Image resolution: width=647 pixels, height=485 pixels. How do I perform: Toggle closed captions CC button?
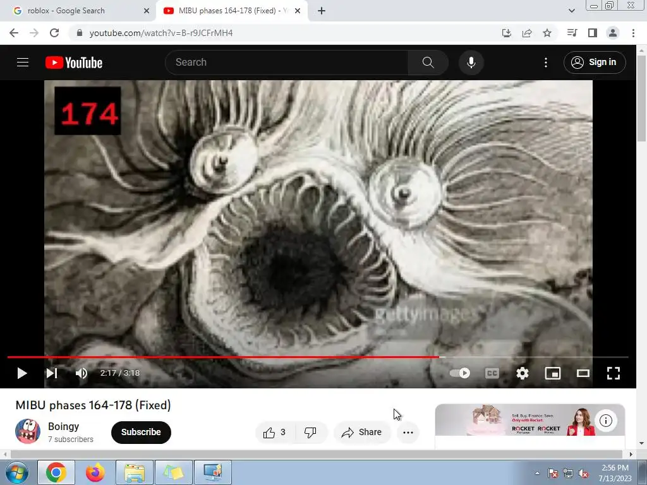click(x=492, y=373)
